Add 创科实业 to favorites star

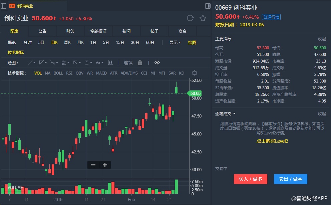coord(203,18)
